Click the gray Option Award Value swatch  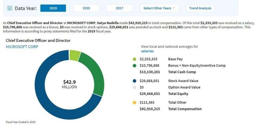point(134,88)
